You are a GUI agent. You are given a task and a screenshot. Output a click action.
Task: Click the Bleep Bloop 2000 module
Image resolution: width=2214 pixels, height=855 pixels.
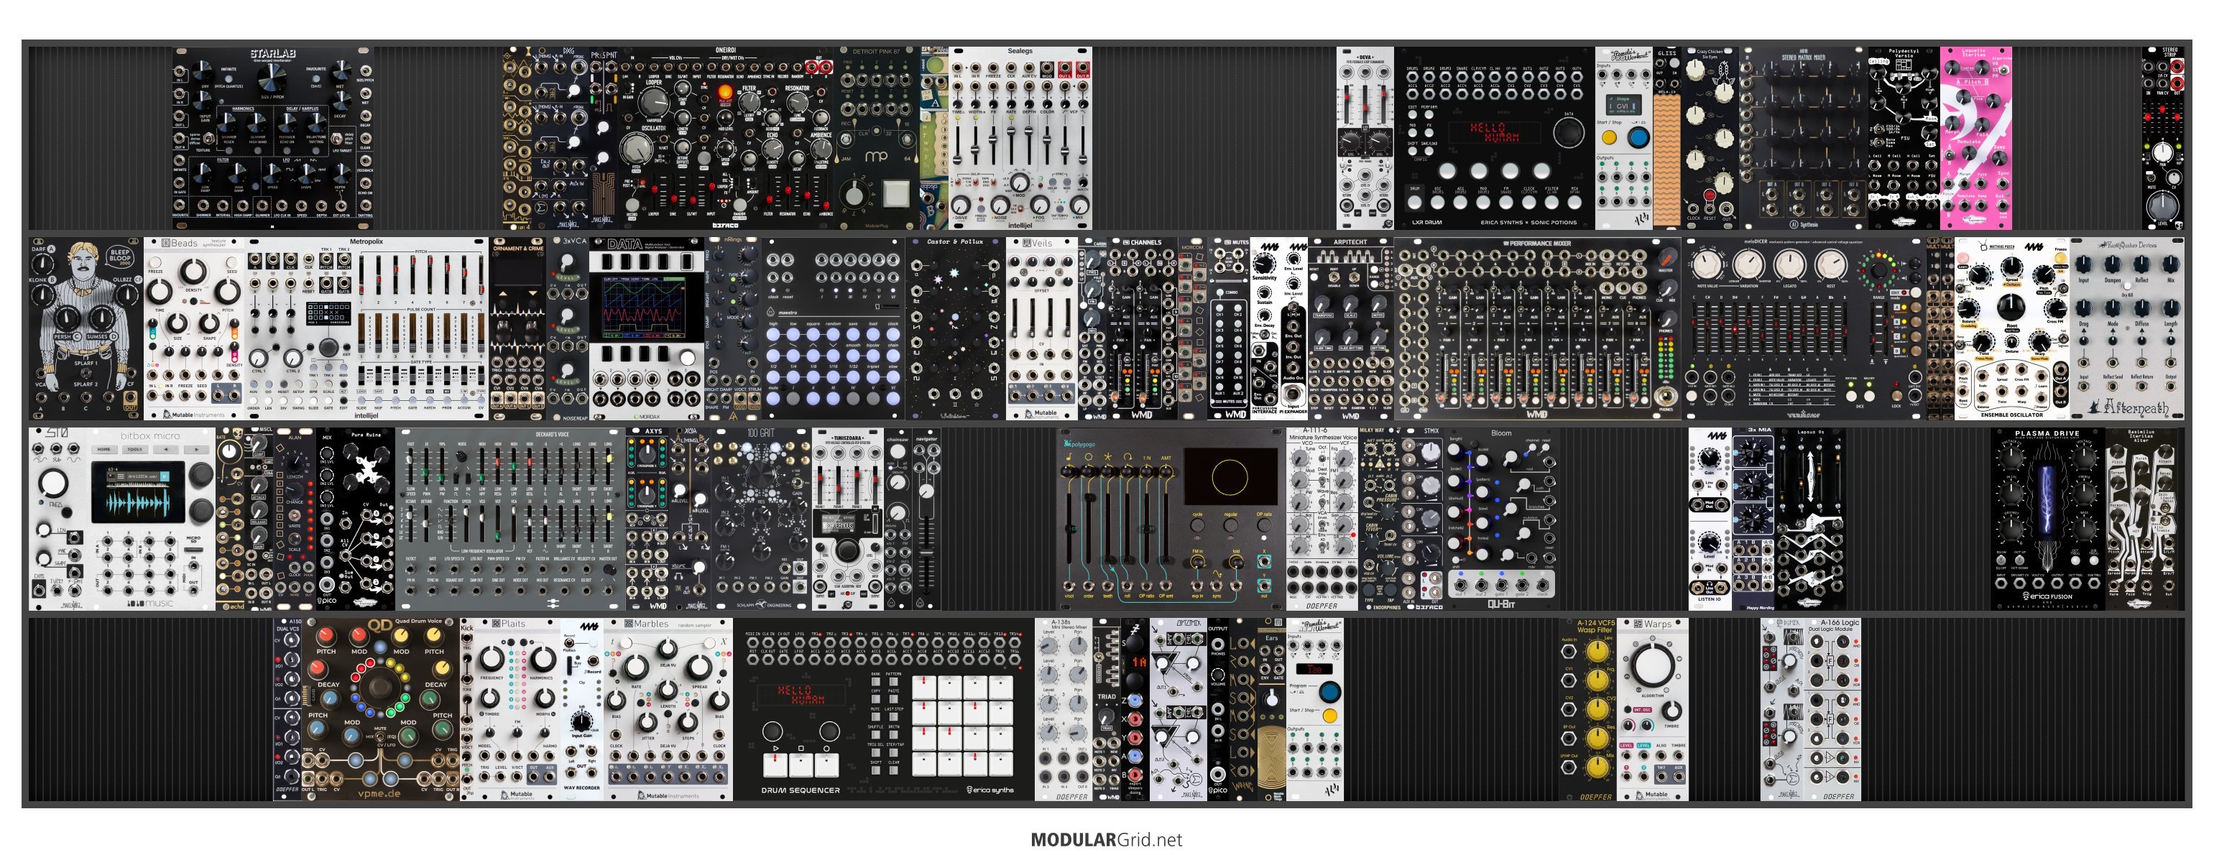[86, 329]
